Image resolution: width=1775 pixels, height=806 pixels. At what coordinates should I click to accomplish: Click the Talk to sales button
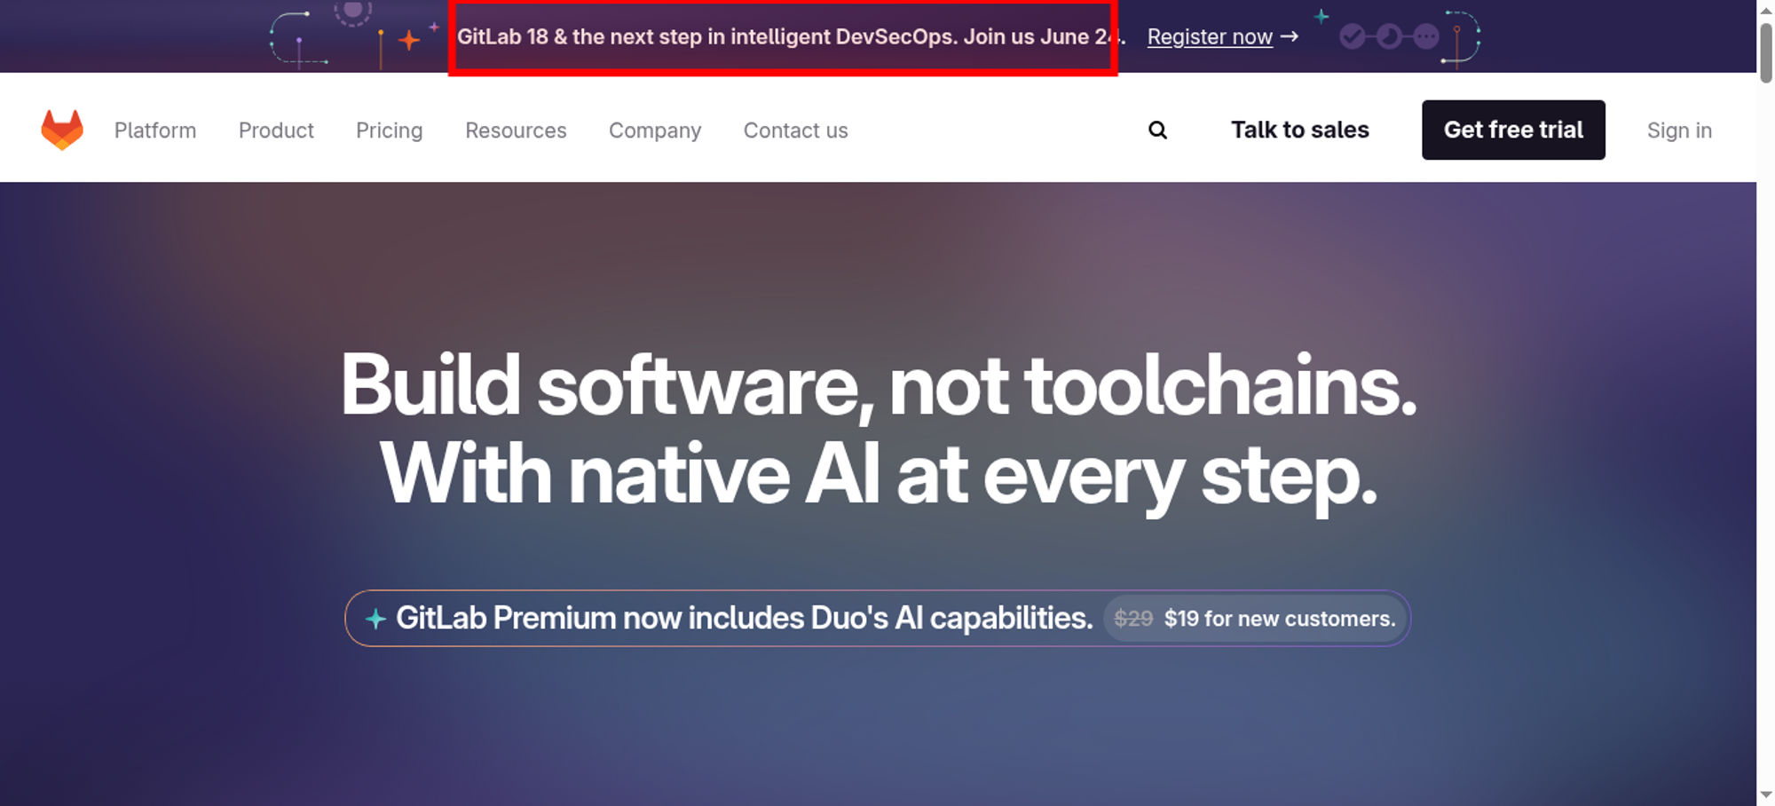[1299, 130]
